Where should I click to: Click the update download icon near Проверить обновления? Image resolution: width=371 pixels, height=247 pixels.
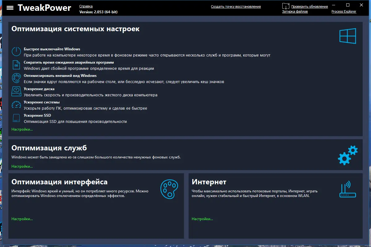(x=286, y=6)
